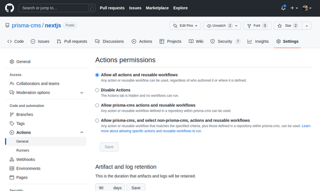Click the Insights graph icon

click(250, 41)
